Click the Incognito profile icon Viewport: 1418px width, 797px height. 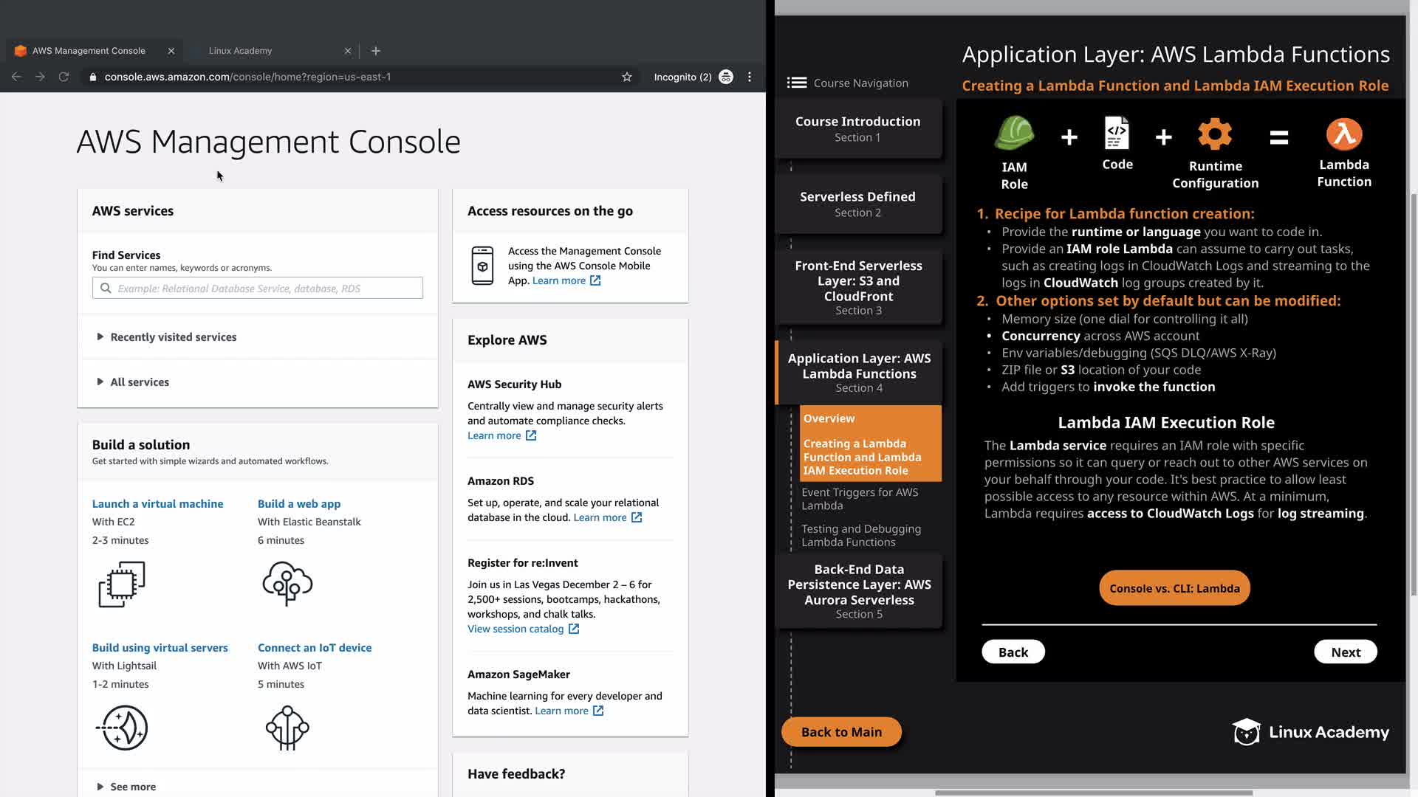point(726,77)
